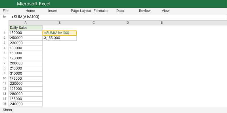Select row header 6

coord(5,58)
